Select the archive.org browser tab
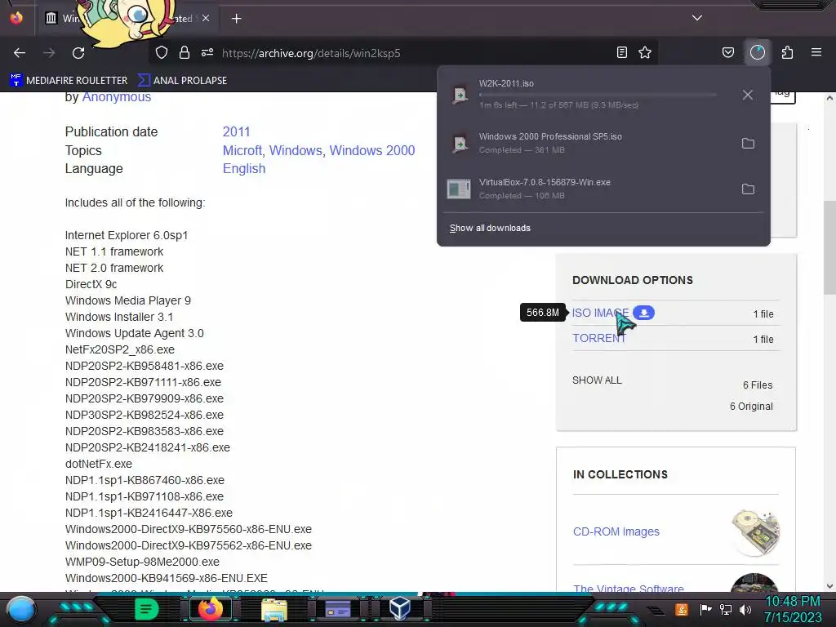The image size is (836, 627). [127, 19]
